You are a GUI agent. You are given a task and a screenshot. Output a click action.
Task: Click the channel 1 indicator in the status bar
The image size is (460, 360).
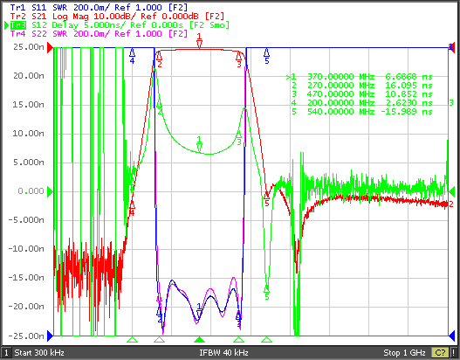coord(6,352)
